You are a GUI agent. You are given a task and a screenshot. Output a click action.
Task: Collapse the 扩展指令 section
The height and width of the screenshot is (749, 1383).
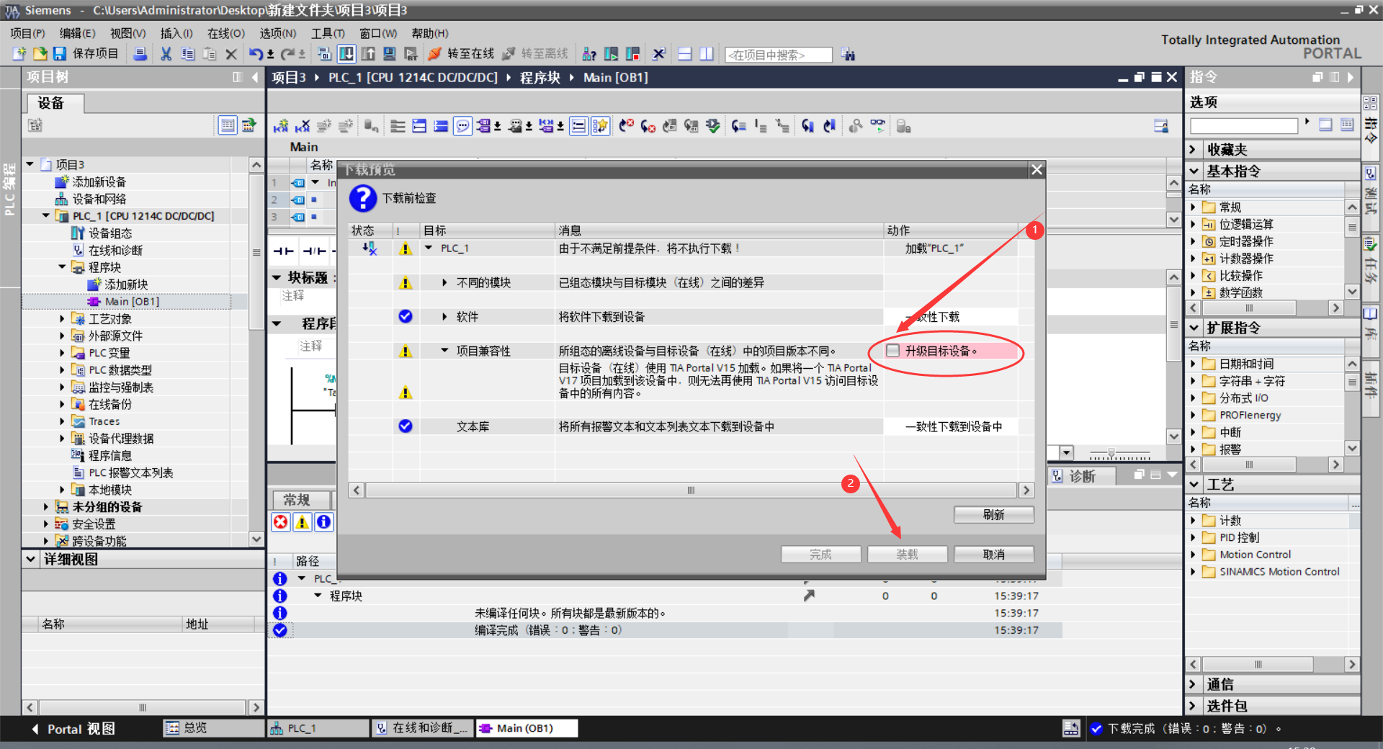(x=1194, y=328)
